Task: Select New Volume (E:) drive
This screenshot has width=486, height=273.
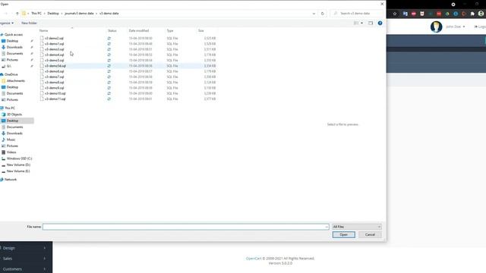Action: tap(18, 171)
